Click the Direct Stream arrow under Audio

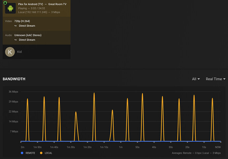coord(16,40)
